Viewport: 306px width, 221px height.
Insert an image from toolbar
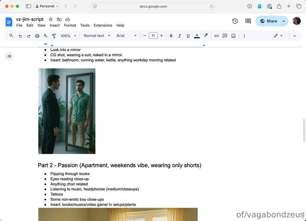233,36
